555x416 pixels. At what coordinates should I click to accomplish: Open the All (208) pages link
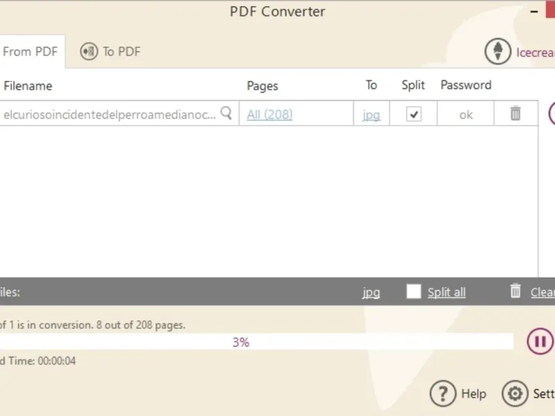coord(270,114)
